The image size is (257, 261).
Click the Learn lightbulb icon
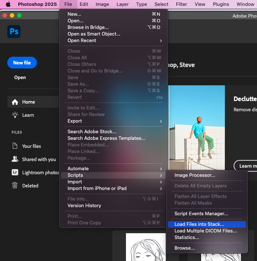(x=15, y=115)
